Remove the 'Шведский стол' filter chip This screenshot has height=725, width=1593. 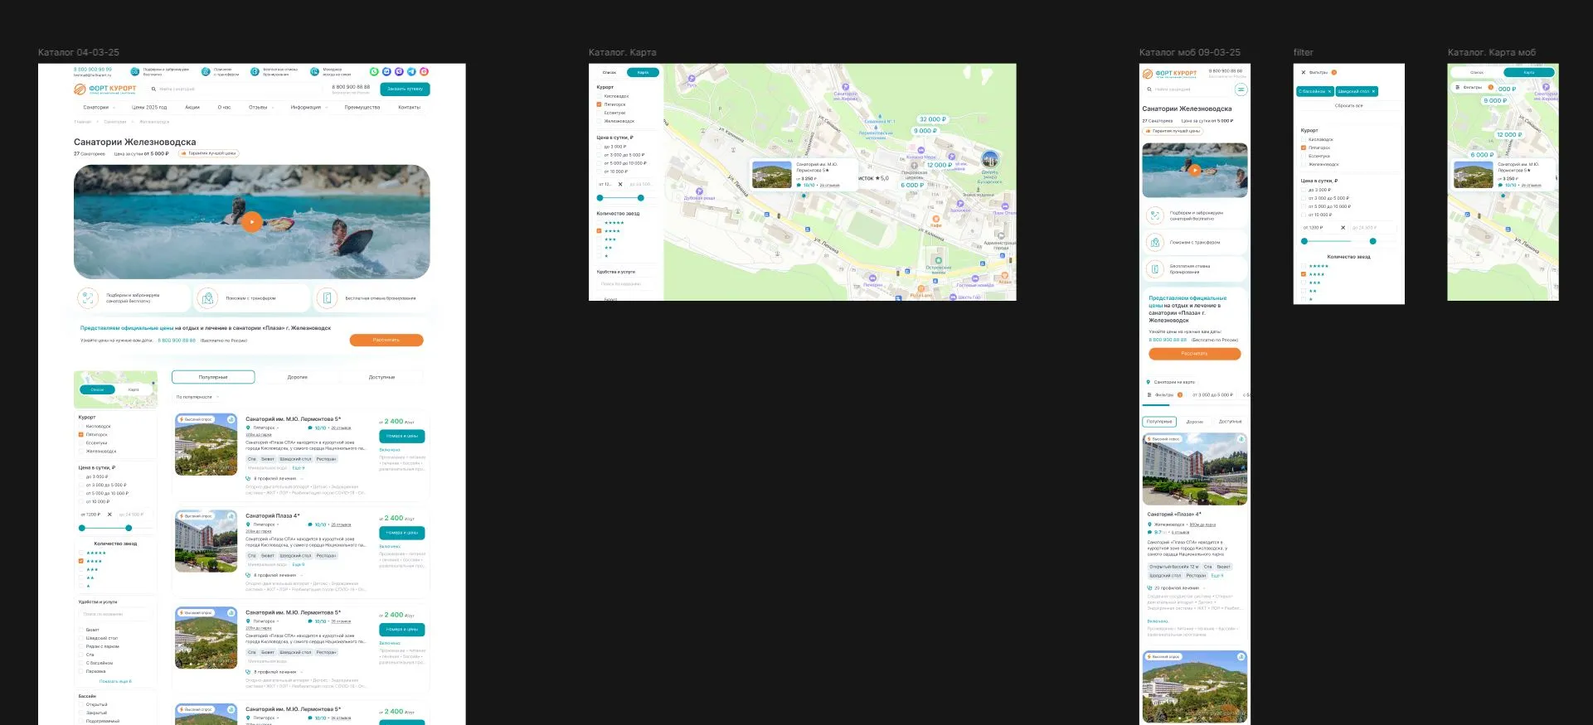point(1373,91)
